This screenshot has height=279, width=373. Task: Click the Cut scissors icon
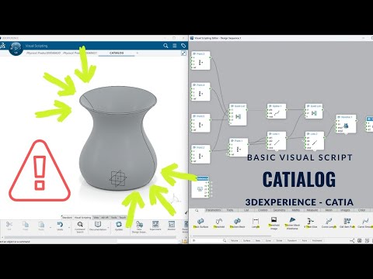(9, 224)
